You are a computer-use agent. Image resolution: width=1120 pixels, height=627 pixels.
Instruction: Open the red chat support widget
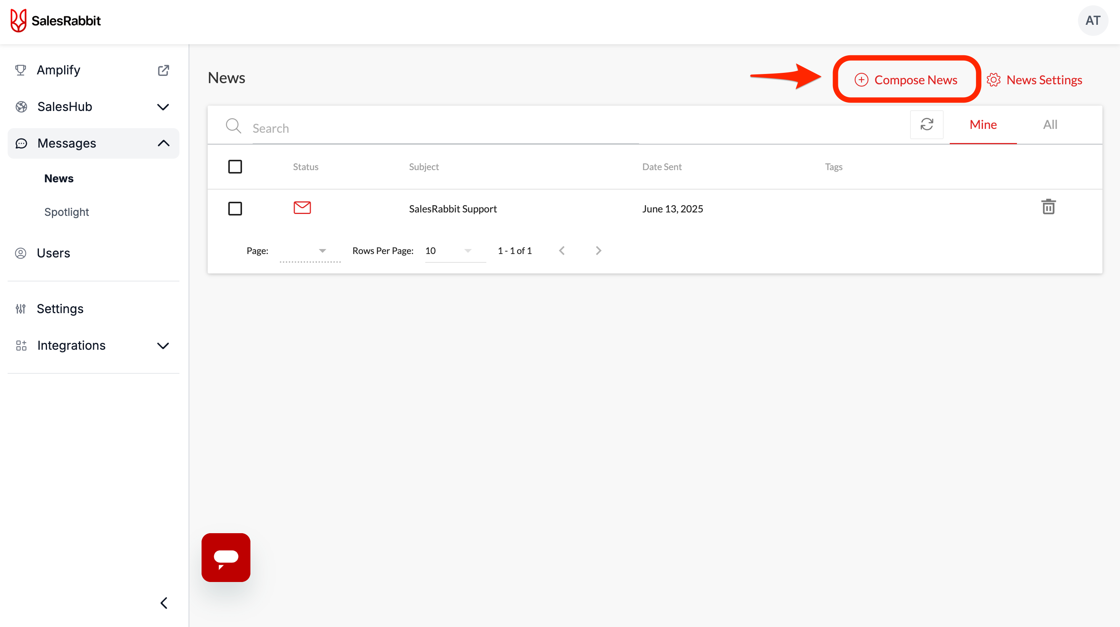(226, 557)
